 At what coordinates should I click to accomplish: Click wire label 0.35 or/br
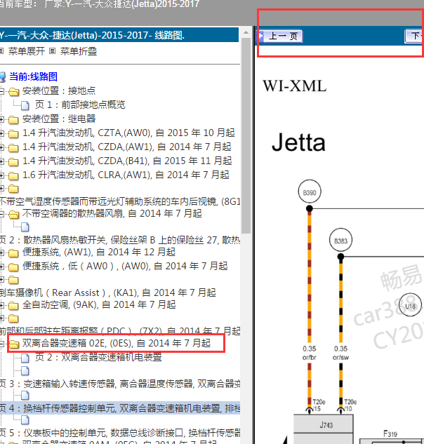pos(309,353)
